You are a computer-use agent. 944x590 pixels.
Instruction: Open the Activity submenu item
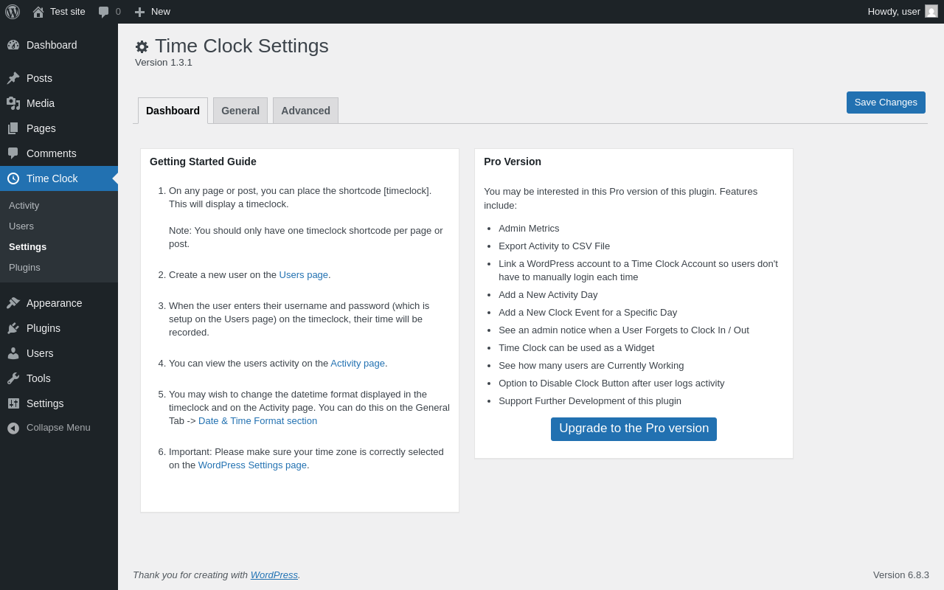tap(24, 206)
